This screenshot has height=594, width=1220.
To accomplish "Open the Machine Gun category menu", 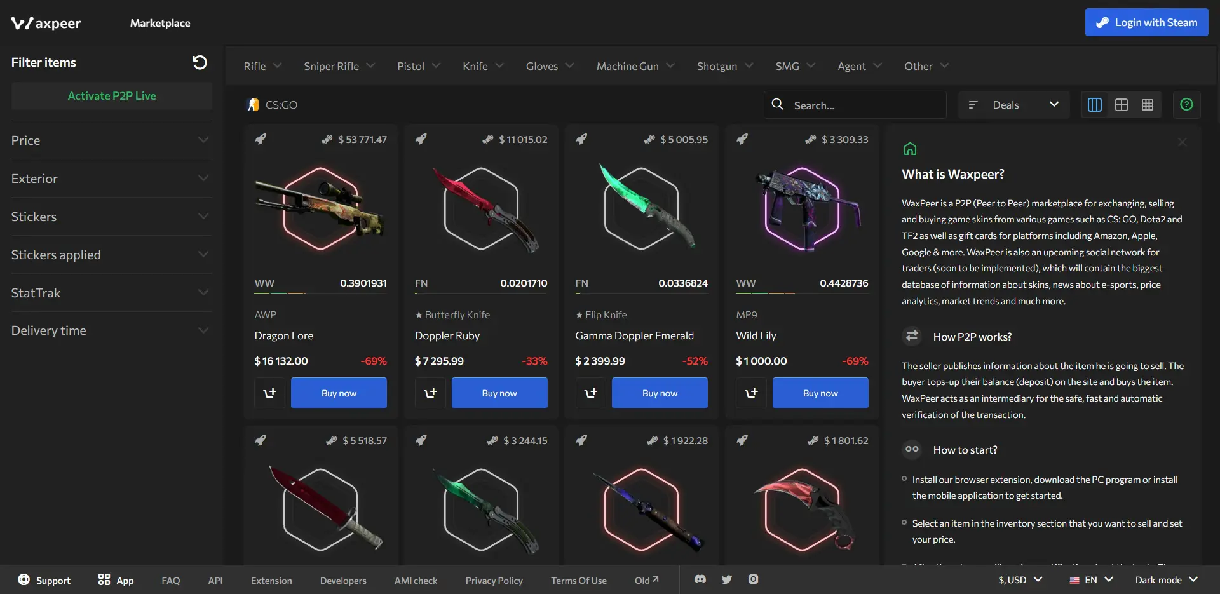I will click(635, 66).
